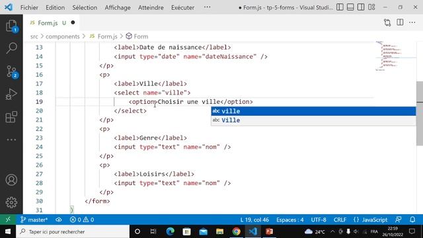Open Customize Layout icon
Viewport: 423px width, 238px height.
click(x=371, y=7)
